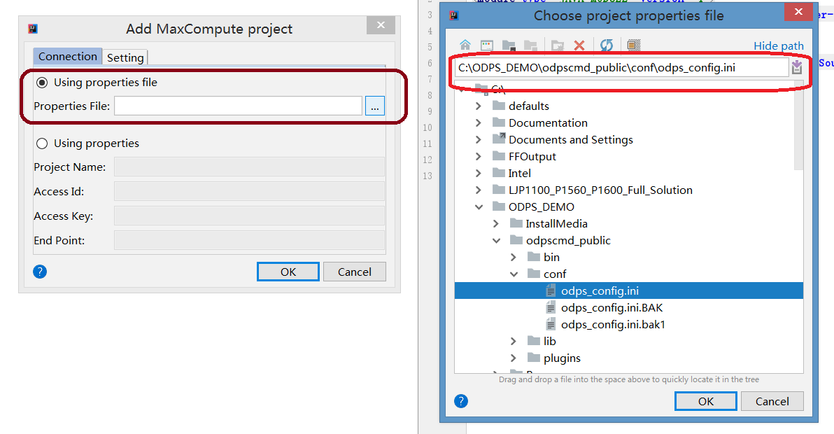Click the file tree vertical scrollbar
The height and width of the screenshot is (434, 834).
(x=798, y=125)
